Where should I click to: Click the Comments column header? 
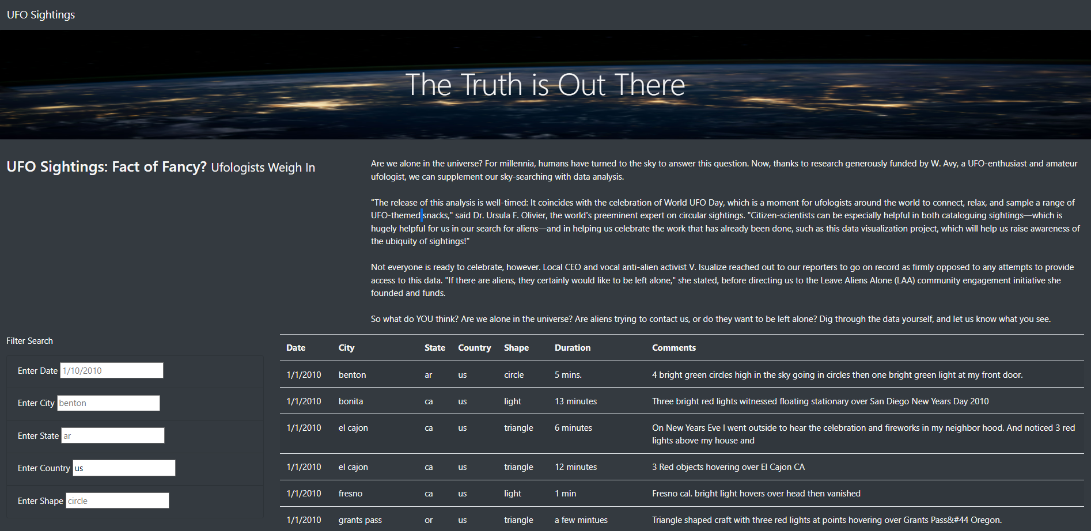tap(673, 348)
